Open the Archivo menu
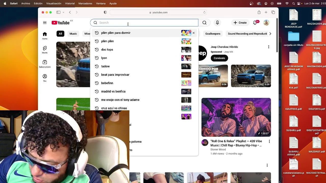Image resolution: width=326 pixels, height=183 pixels. point(25,3)
